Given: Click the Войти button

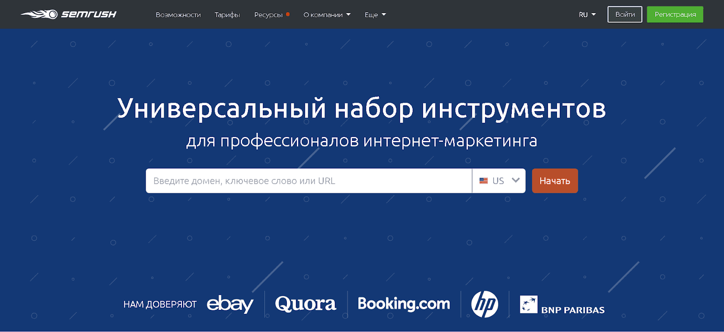Looking at the screenshot, I should [x=625, y=14].
